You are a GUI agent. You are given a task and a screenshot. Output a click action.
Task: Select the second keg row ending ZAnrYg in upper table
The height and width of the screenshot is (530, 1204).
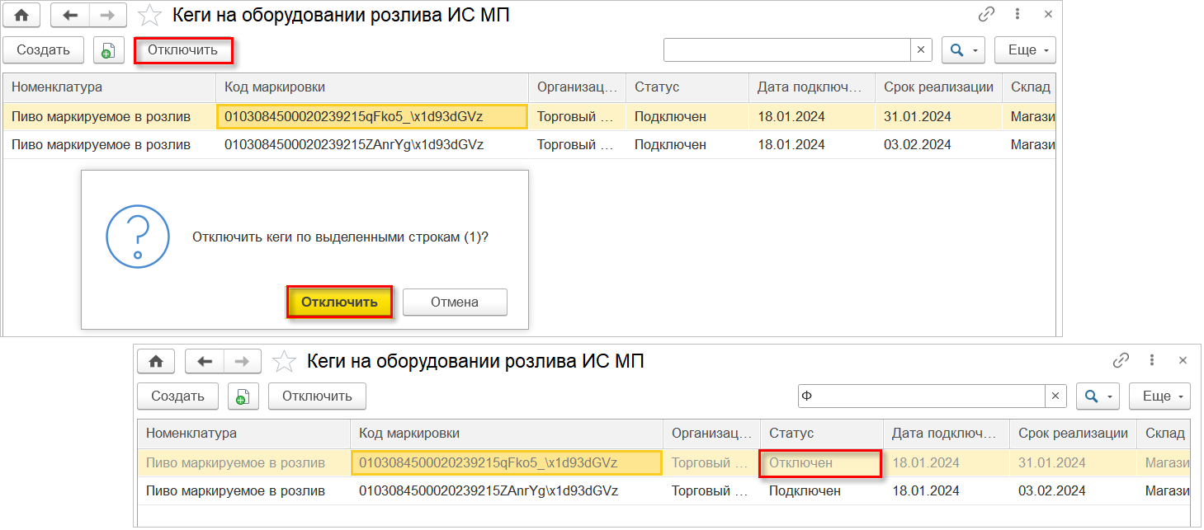coord(353,145)
